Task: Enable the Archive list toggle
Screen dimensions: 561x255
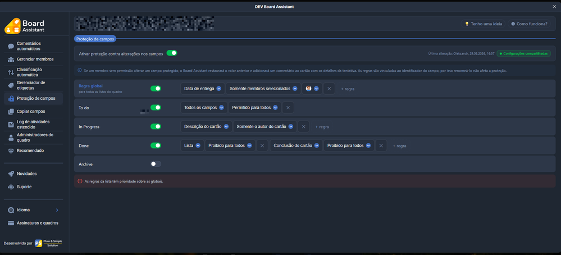Action: [156, 164]
